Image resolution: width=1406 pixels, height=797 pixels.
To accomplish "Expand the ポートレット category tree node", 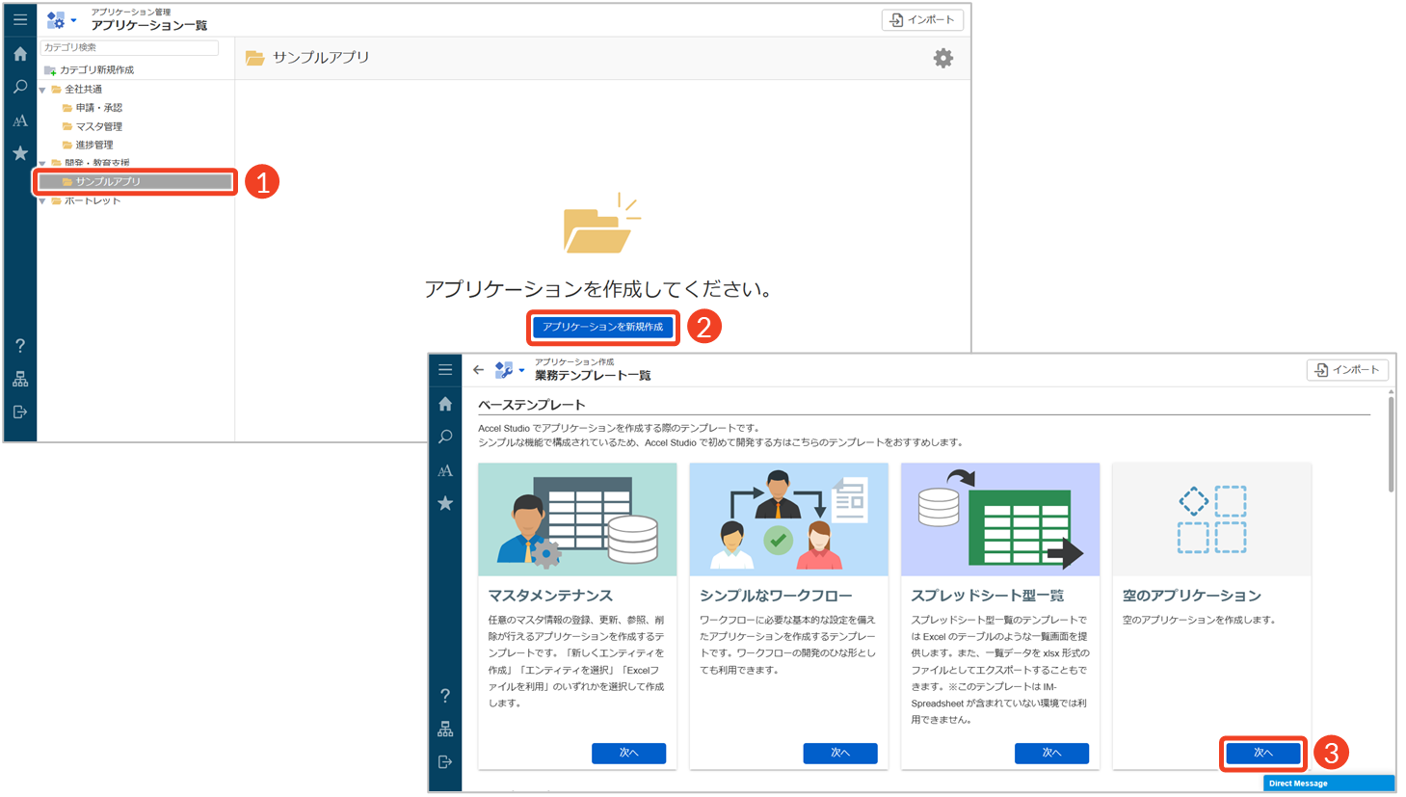I will pyautogui.click(x=42, y=201).
